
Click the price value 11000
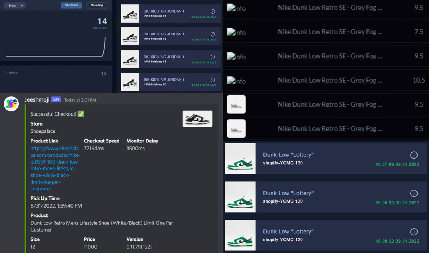pyautogui.click(x=90, y=247)
